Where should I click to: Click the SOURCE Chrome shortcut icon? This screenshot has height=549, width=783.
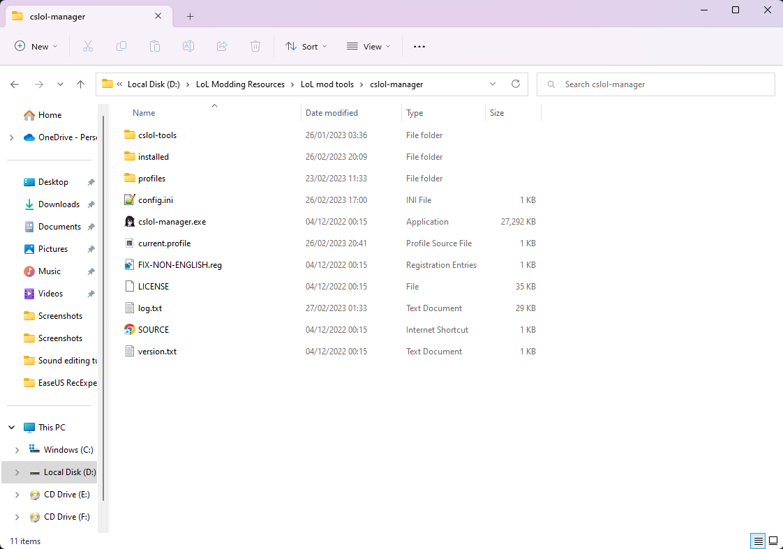pyautogui.click(x=129, y=329)
